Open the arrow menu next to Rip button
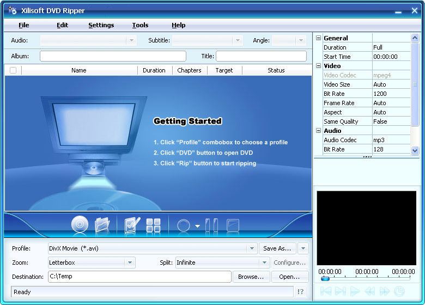Screen dimensions: 425x305 pyautogui.click(x=198, y=226)
